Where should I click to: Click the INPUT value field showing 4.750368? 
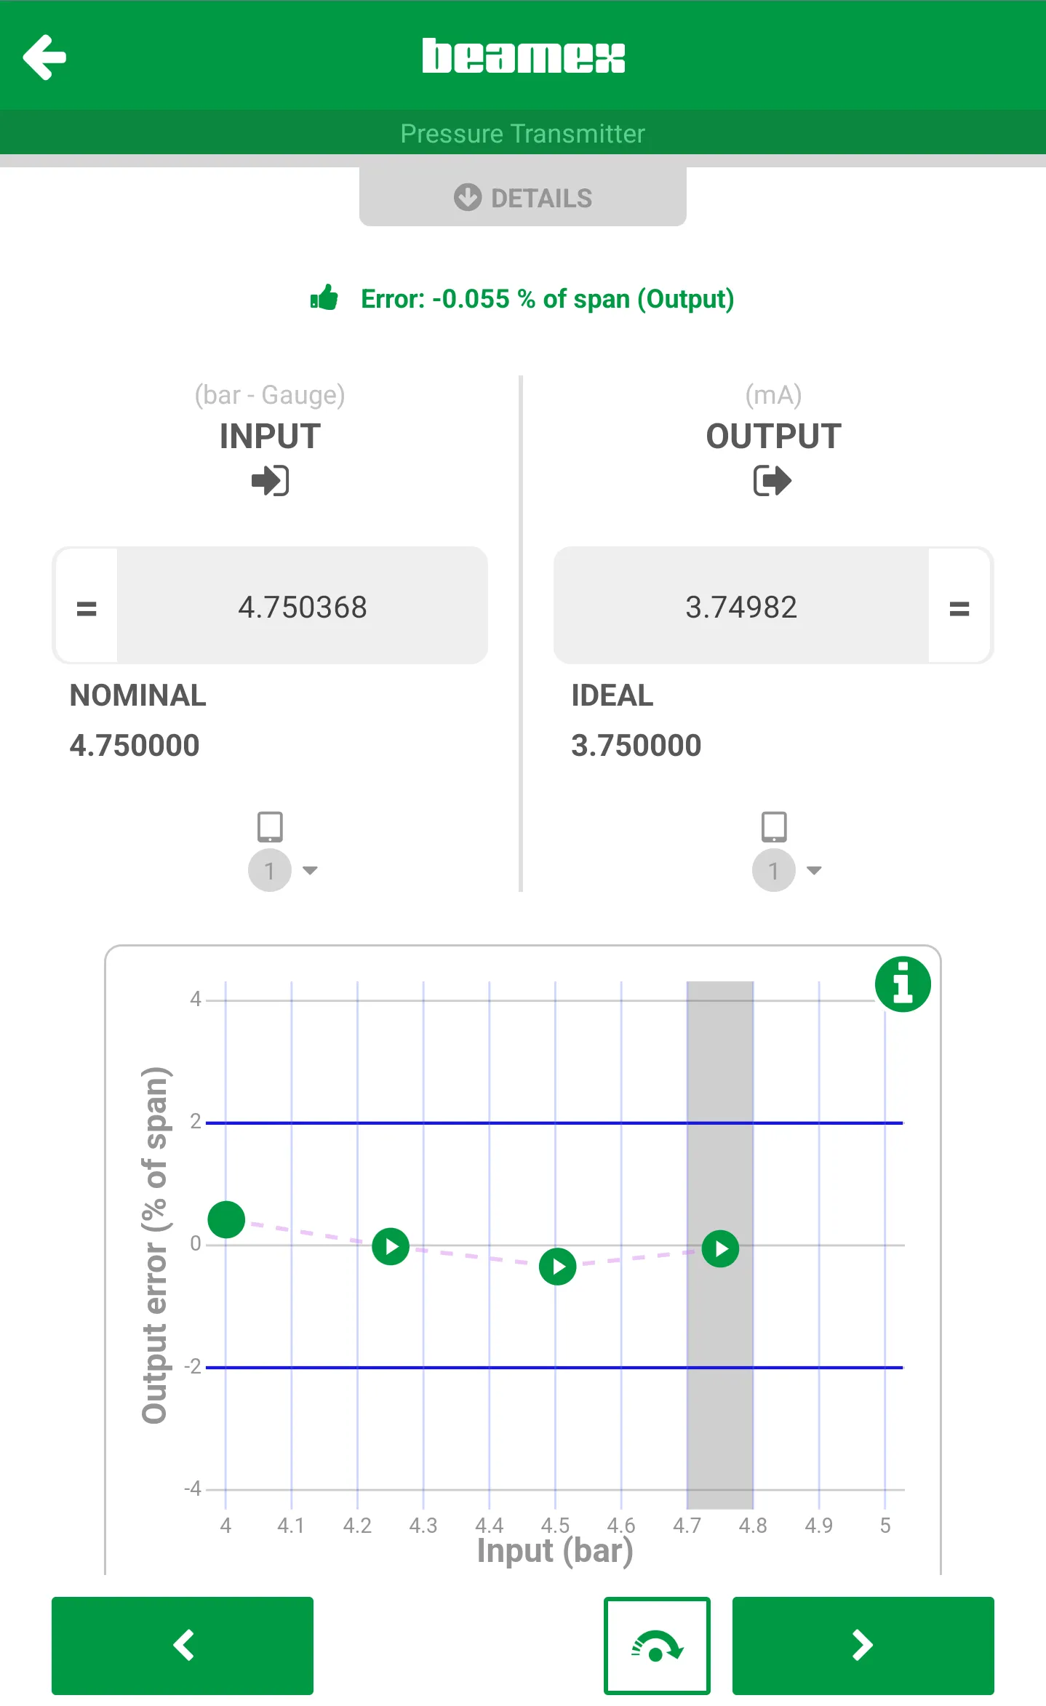click(302, 606)
